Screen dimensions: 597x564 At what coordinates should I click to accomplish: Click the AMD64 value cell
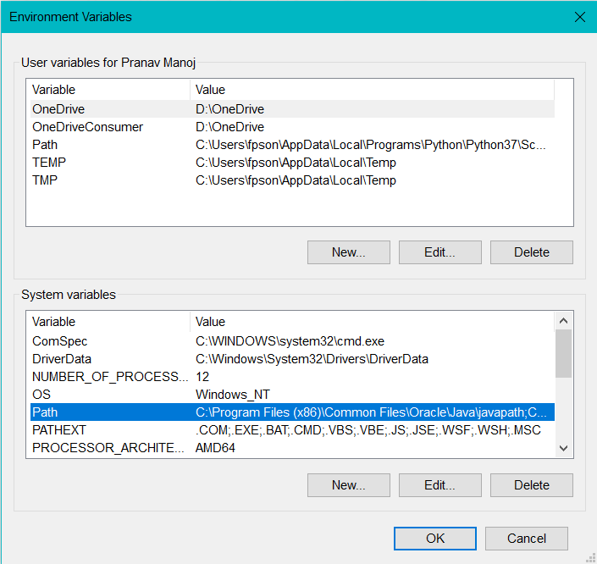215,448
